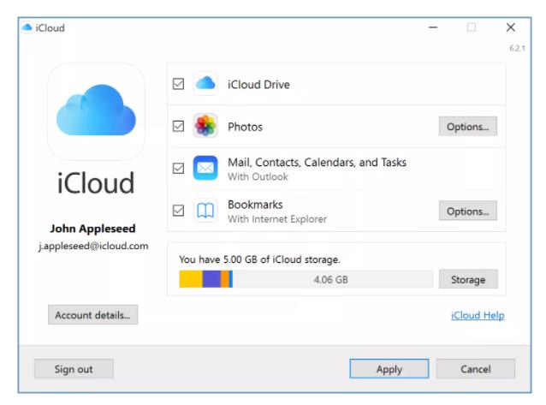Select the John Appleseed account name
Screen dimensions: 546x405
tap(92, 229)
